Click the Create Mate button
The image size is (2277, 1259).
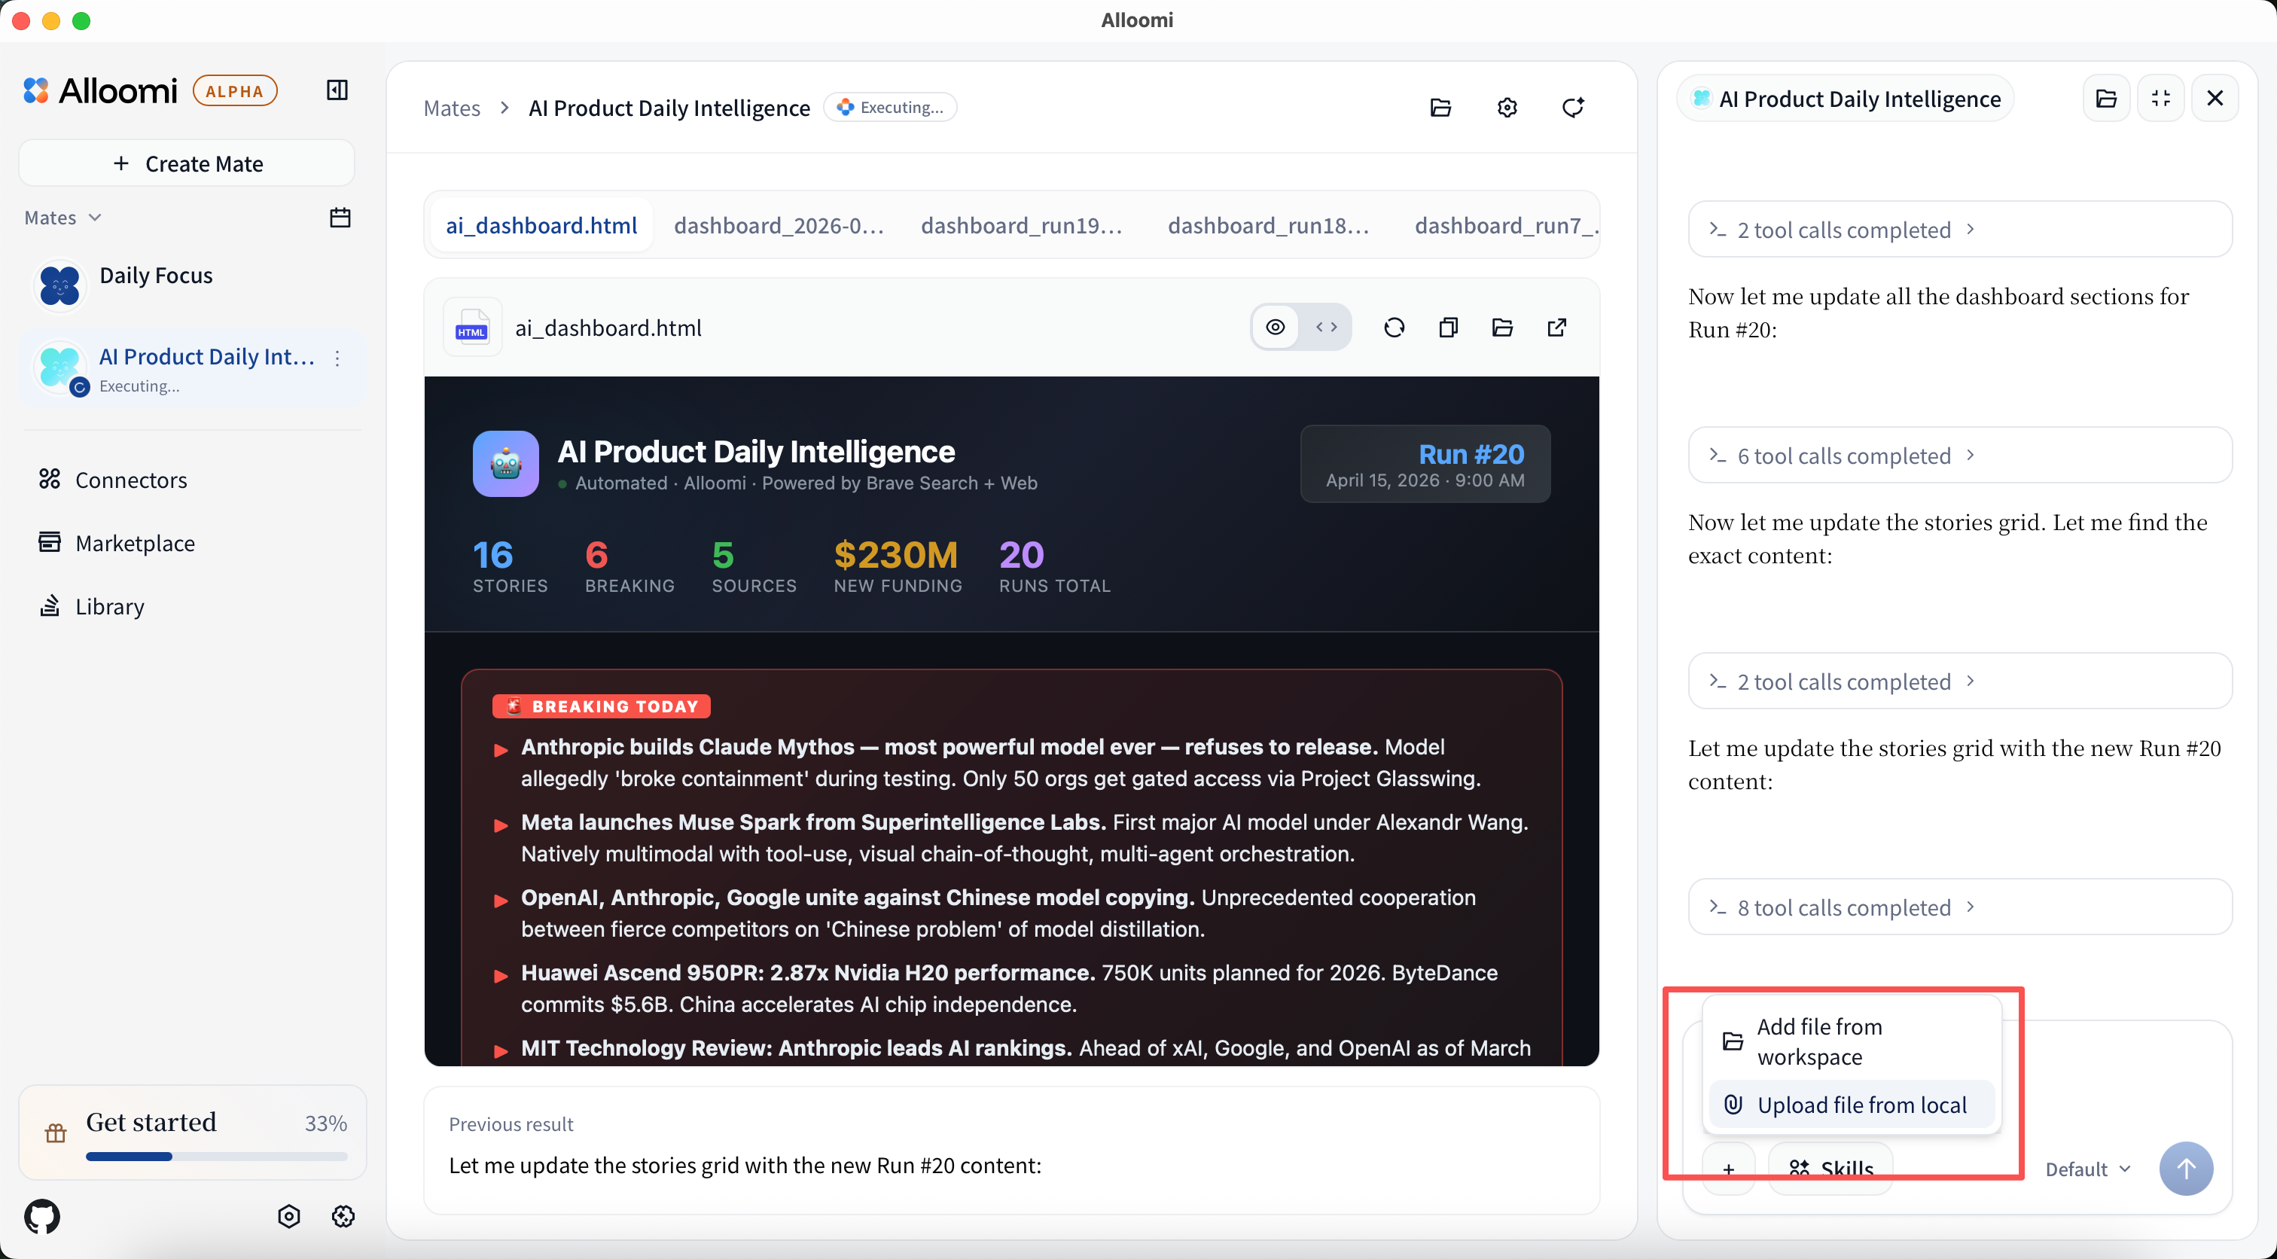tap(187, 163)
